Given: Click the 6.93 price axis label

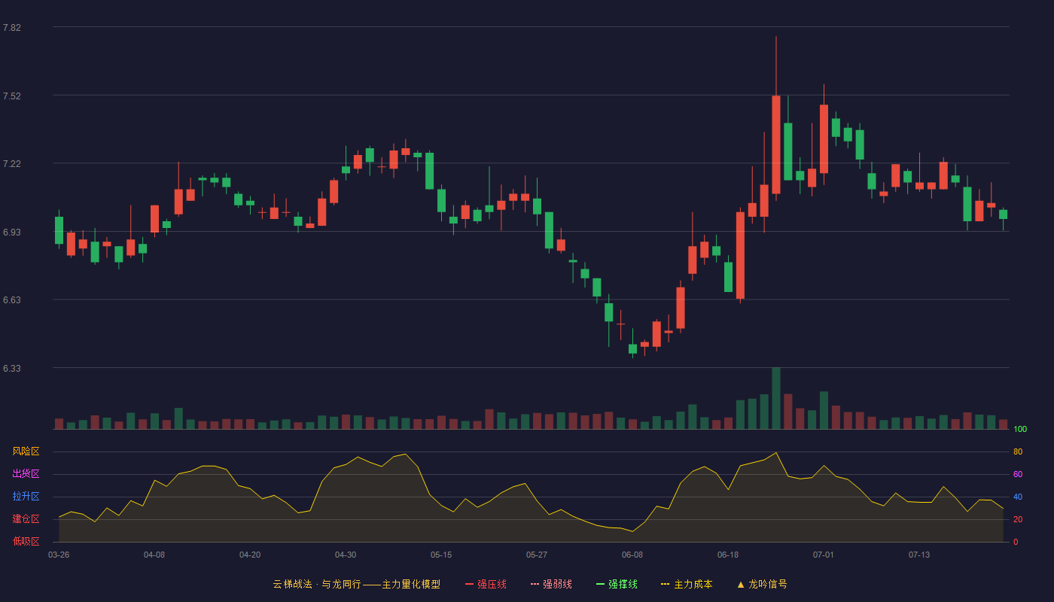Looking at the screenshot, I should tap(12, 233).
